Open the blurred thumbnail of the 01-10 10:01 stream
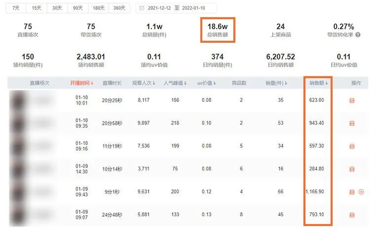 tap(18, 100)
